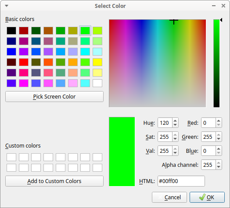Open the window menu arrow in title bar
This screenshot has height=208, width=230.
click(x=7, y=6)
